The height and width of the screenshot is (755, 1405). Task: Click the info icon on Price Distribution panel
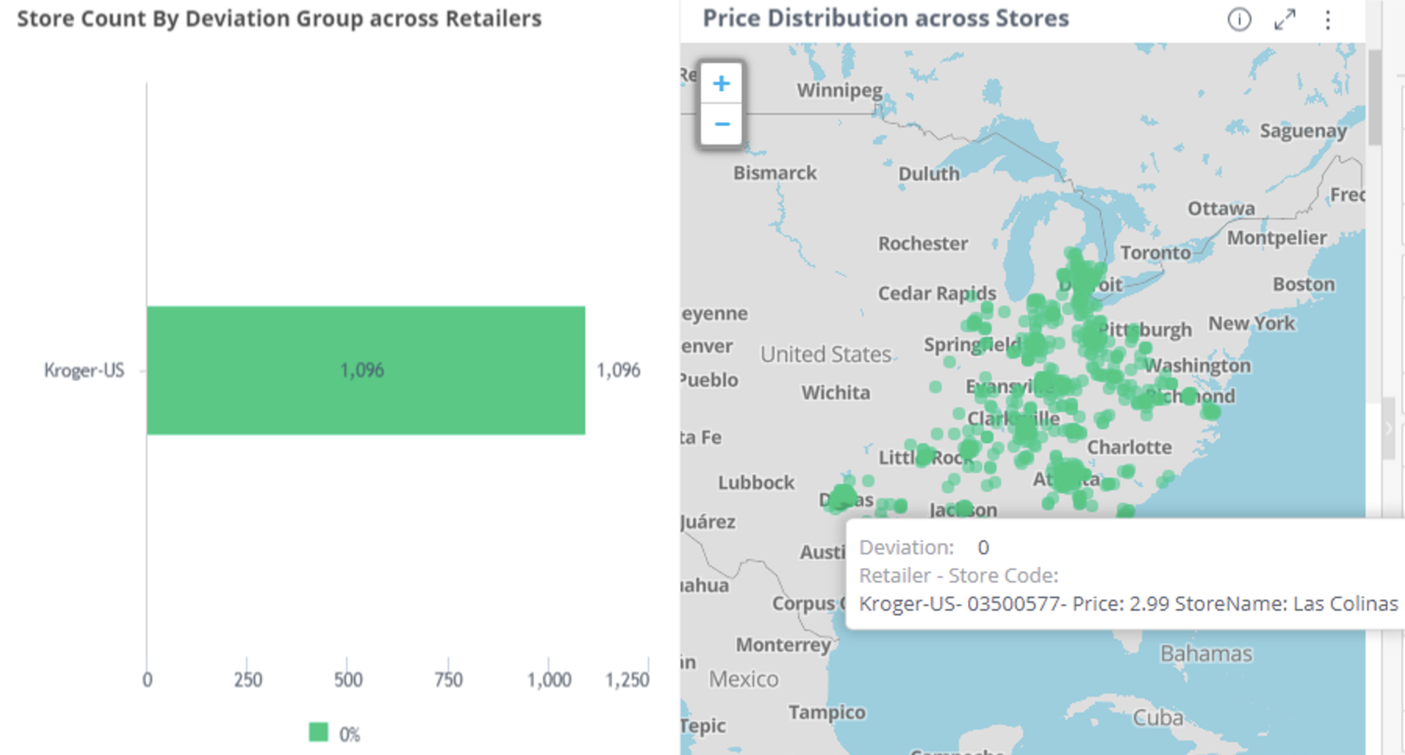tap(1239, 20)
